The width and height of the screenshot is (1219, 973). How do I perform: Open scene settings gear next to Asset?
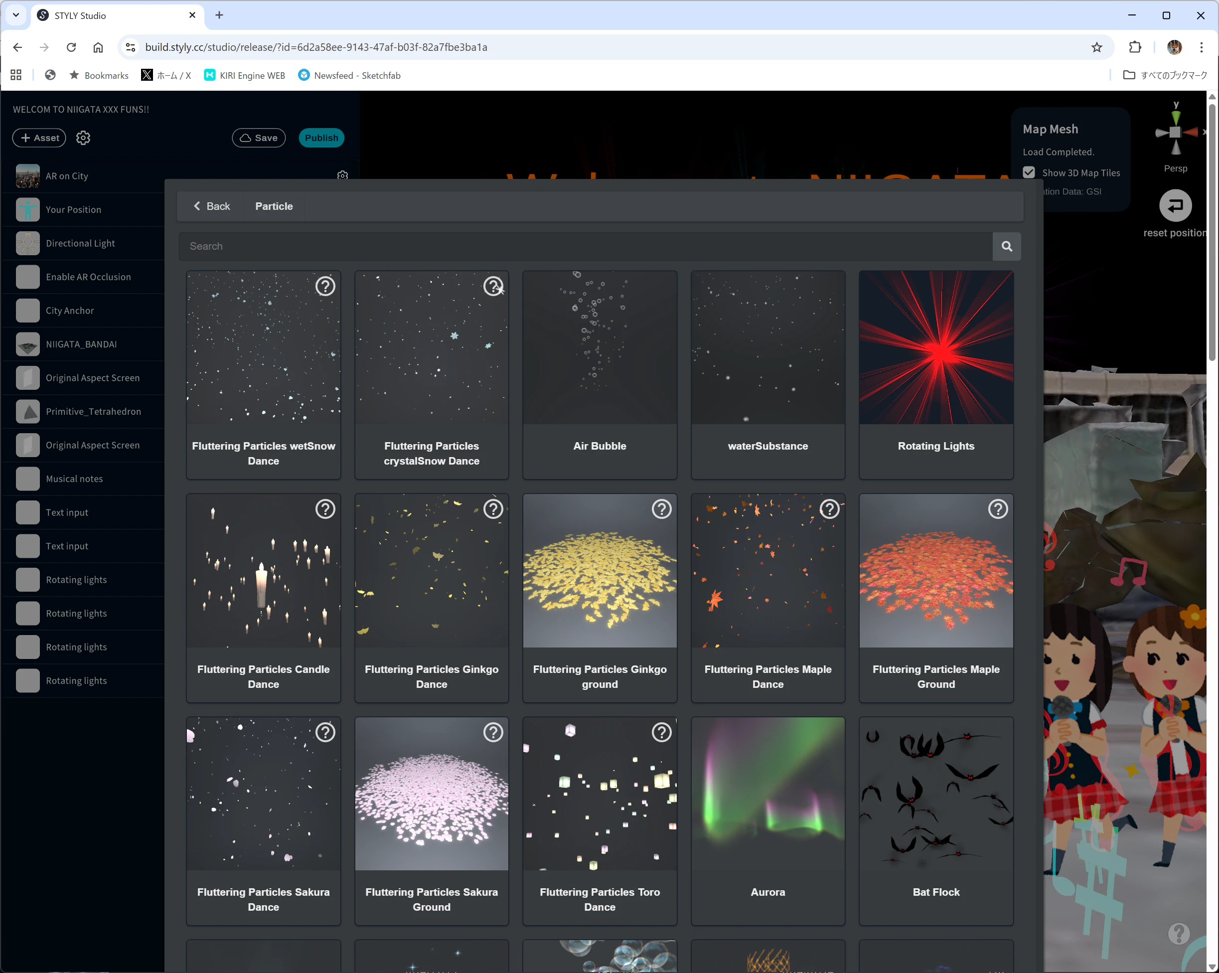coord(83,138)
